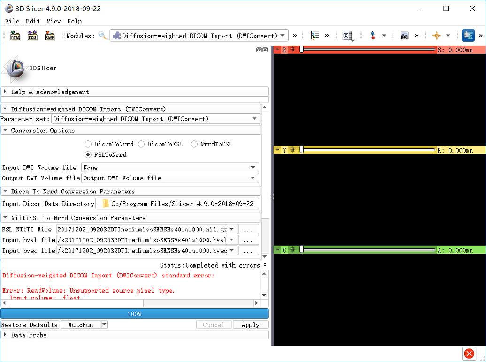Click the red slice view pin icon
Viewport: 486px width, 362px height.
[278, 50]
